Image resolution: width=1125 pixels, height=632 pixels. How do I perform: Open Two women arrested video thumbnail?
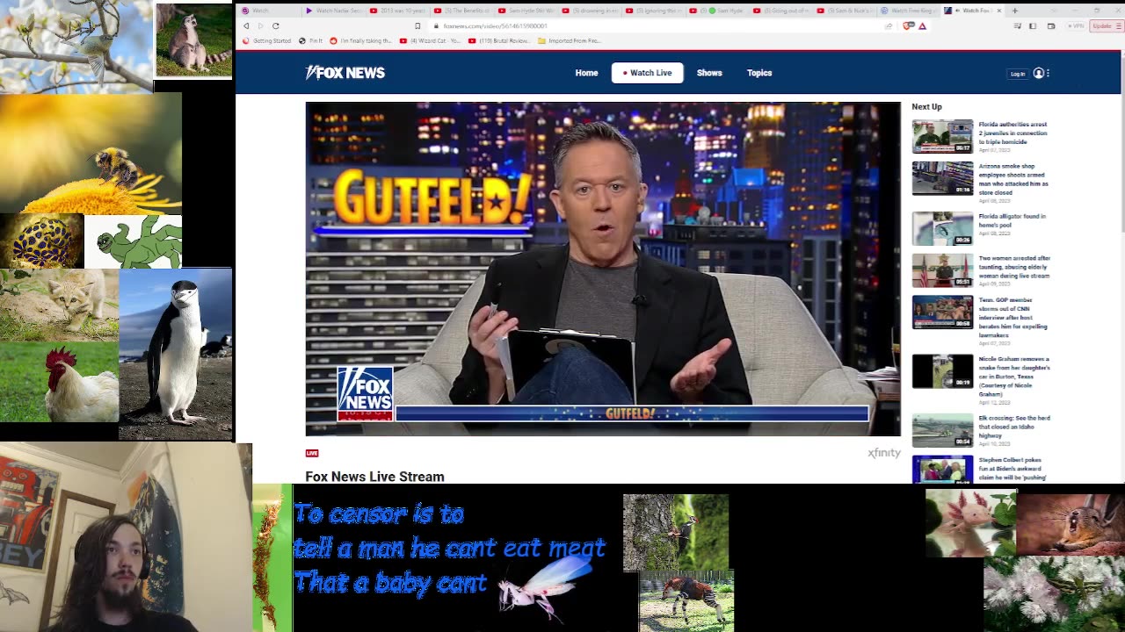[x=942, y=270]
